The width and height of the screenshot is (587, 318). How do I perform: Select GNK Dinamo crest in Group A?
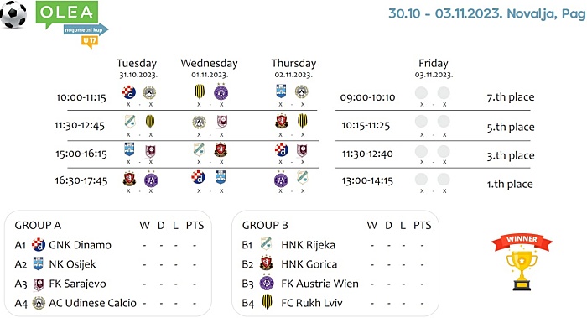coord(39,245)
